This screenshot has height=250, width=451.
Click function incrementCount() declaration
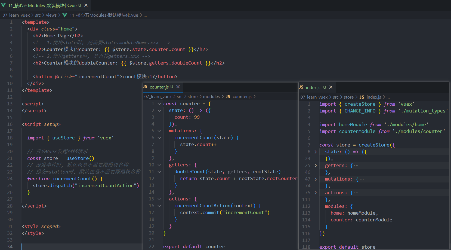coord(65,179)
